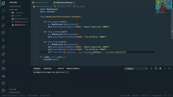Click on def test_withdraw(self) line
Screen dimensions: 173x97
56,32
